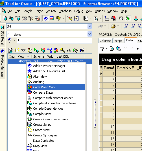Image resolution: width=142 pixels, height=151 pixels.
Task: Choose Create in another schema
Action: [x=56, y=119]
